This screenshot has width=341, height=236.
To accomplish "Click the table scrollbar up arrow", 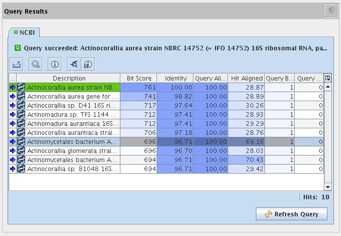I will (x=328, y=87).
